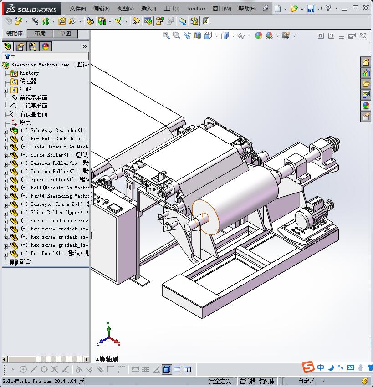Switch to the 布局 tab
This screenshot has height=387, width=373.
coord(40,33)
